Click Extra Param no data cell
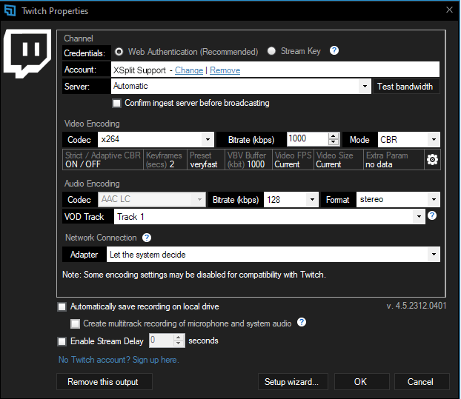461x399 pixels. [x=394, y=160]
